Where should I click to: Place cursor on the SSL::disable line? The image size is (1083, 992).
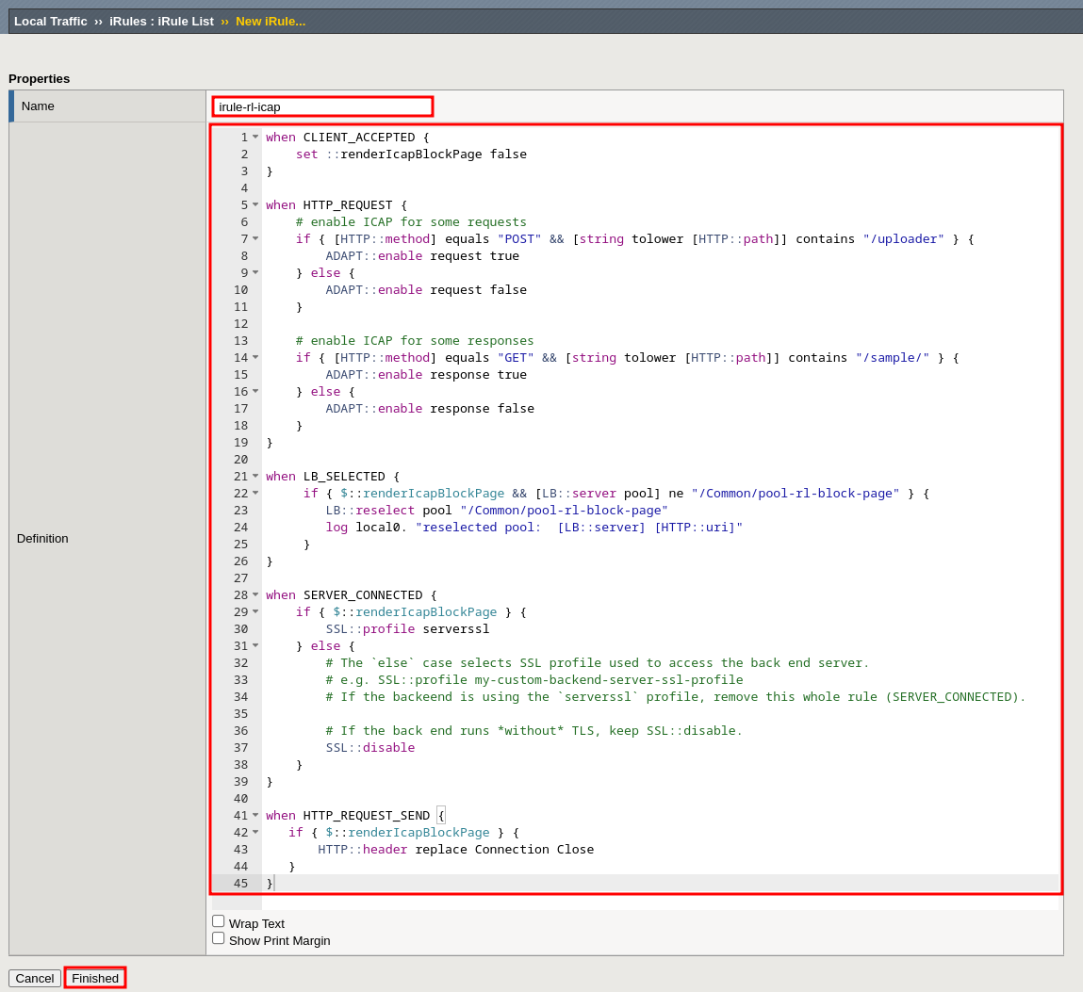370,747
